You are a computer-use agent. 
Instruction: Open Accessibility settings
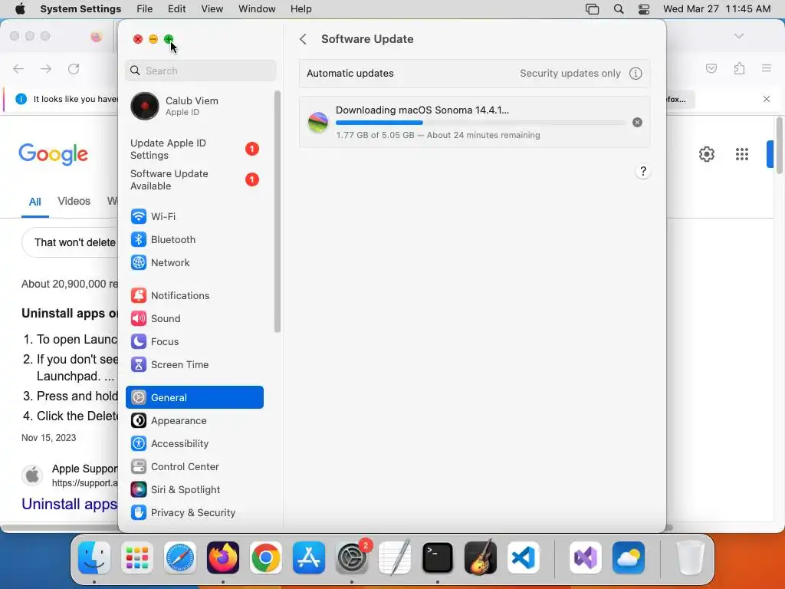pyautogui.click(x=194, y=444)
